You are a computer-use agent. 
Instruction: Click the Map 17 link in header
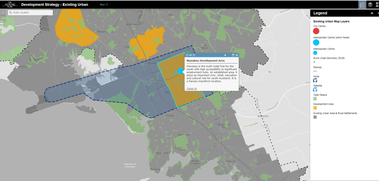(105, 5)
